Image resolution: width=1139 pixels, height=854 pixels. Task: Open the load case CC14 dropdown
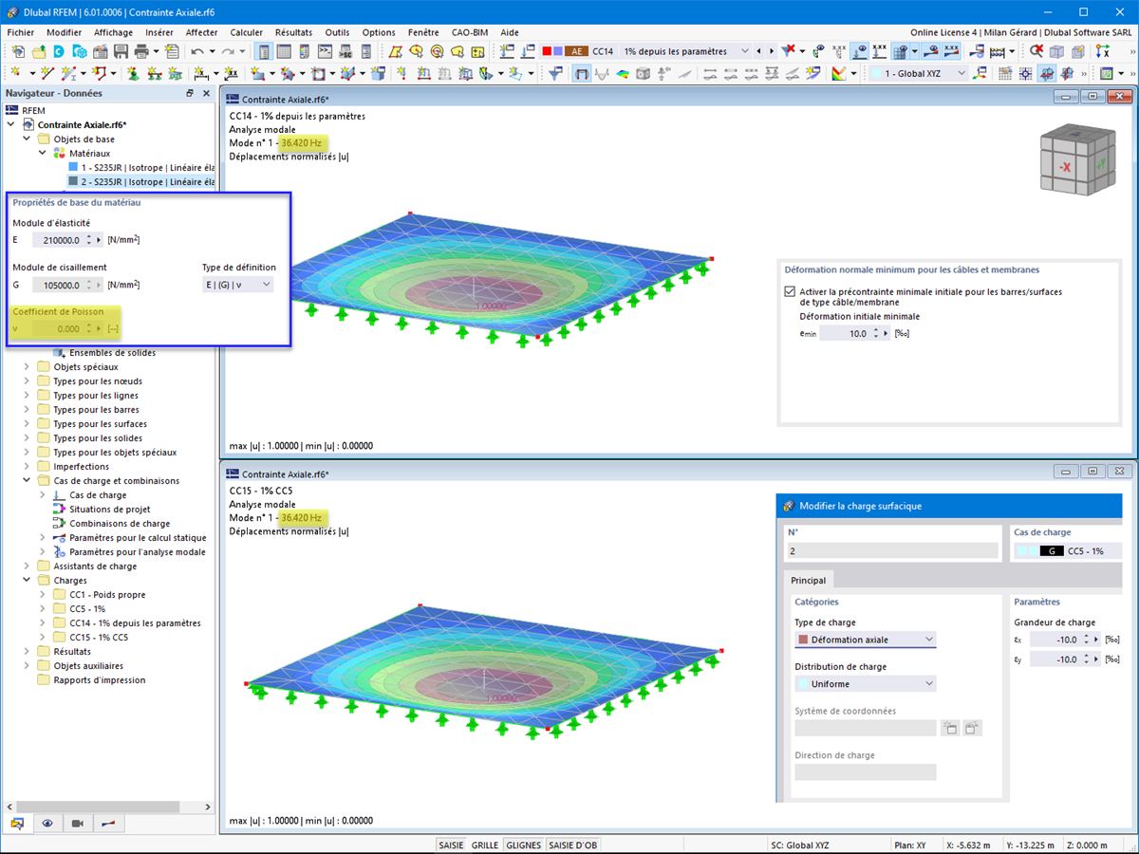tap(682, 51)
